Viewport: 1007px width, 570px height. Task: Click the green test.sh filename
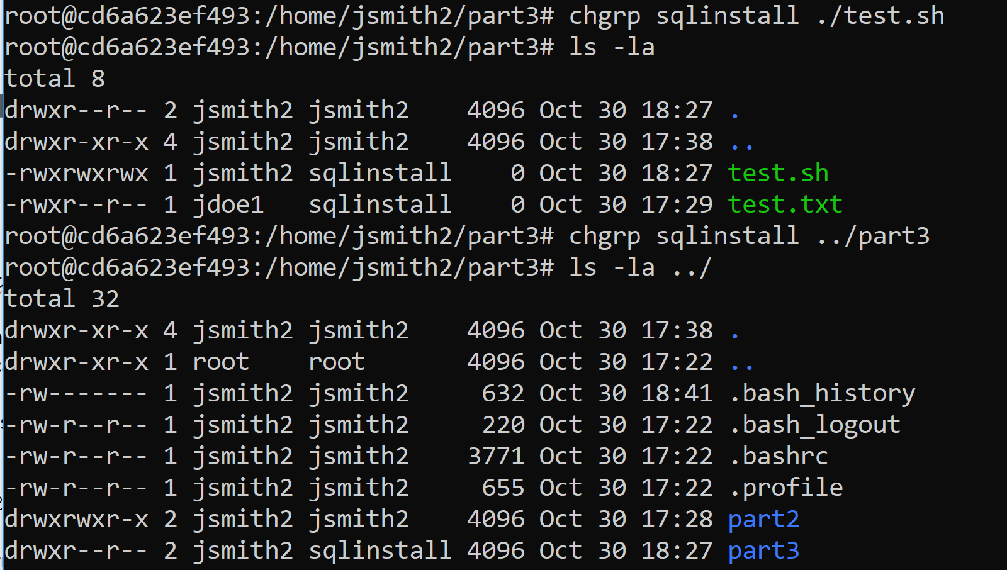point(778,173)
